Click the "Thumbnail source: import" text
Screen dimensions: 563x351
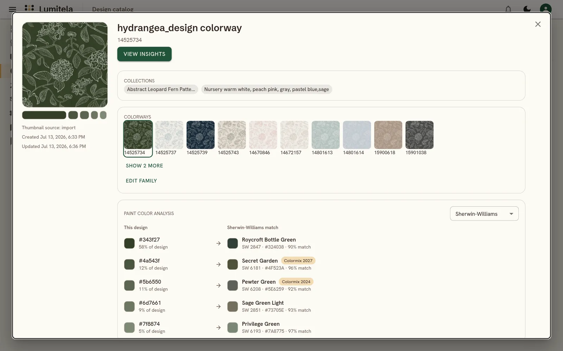click(x=49, y=128)
